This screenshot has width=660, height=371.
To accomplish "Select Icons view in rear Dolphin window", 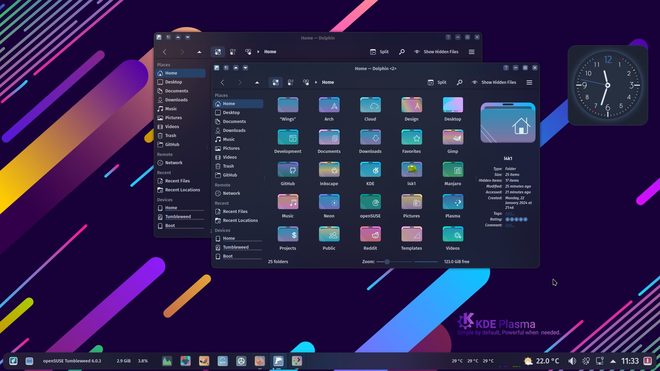I will coord(218,52).
